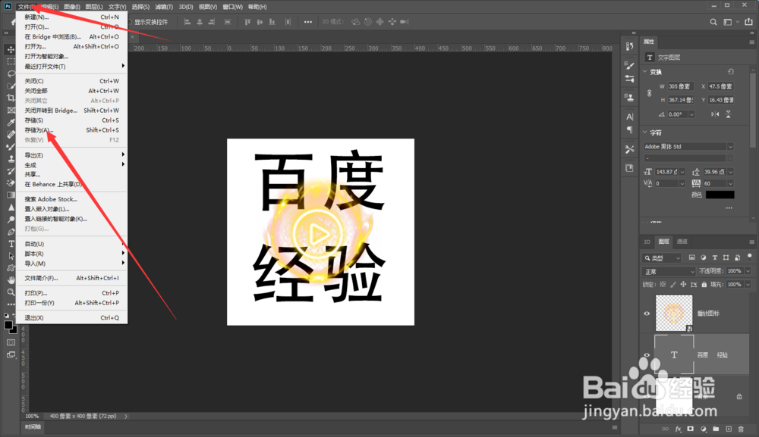This screenshot has width=759, height=437.
Task: Collapse the 字符 section in Properties
Action: (x=645, y=133)
